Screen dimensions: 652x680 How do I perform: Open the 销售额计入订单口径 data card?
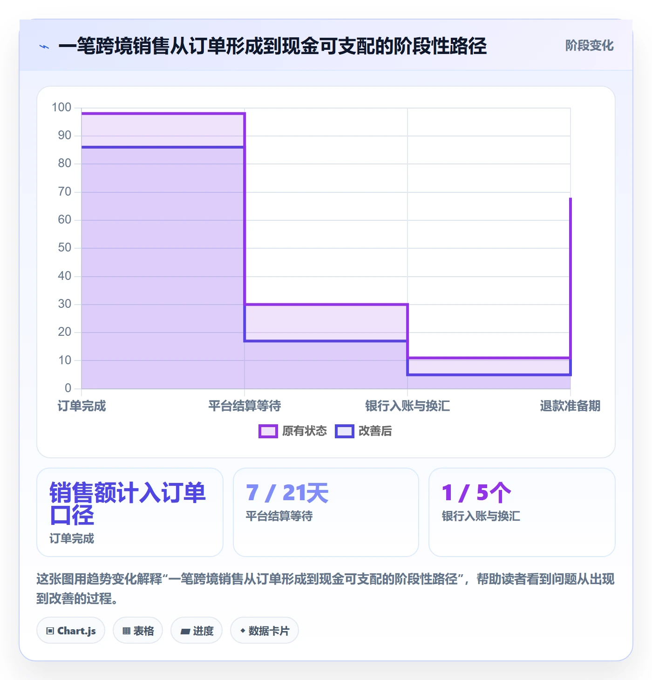pyautogui.click(x=130, y=512)
